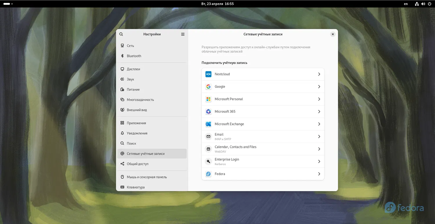
Task: Open the Bluetooth settings section
Action: point(152,56)
